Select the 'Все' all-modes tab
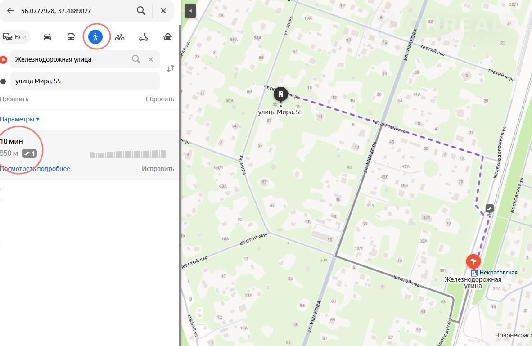This screenshot has height=346, width=532. [x=15, y=37]
